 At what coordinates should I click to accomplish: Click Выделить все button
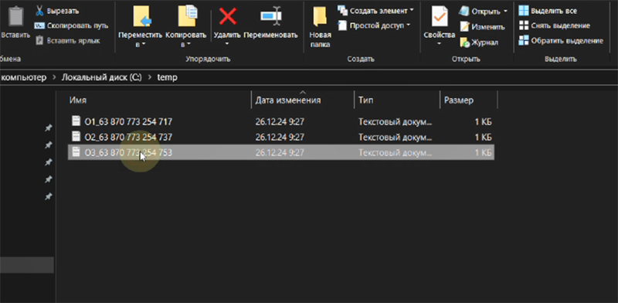tap(548, 11)
